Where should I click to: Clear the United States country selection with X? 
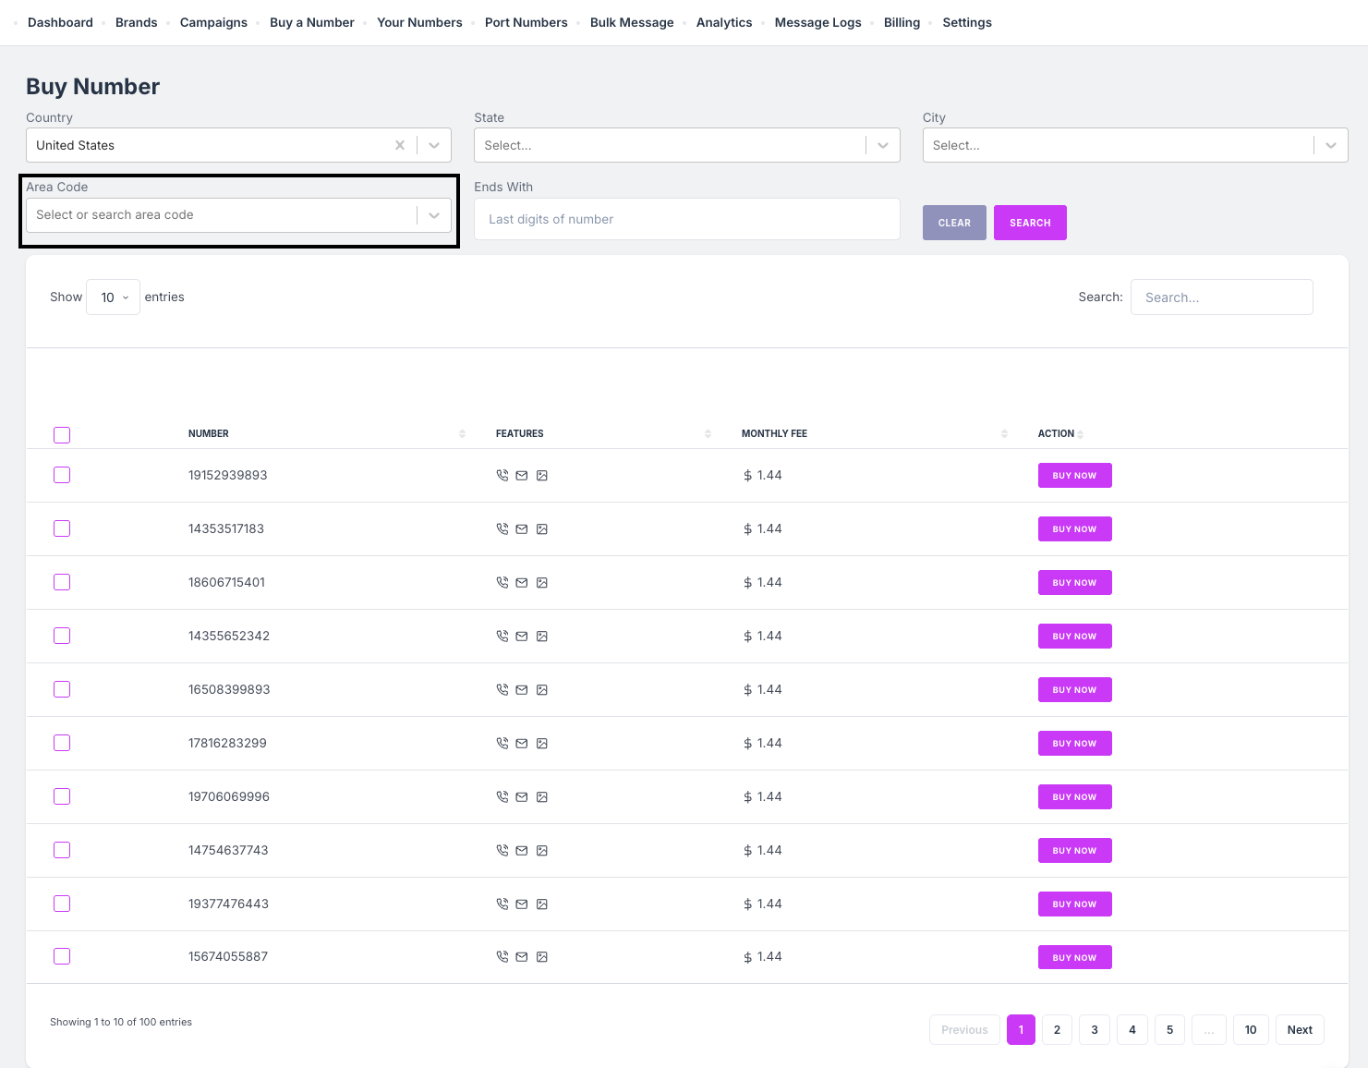coord(400,145)
